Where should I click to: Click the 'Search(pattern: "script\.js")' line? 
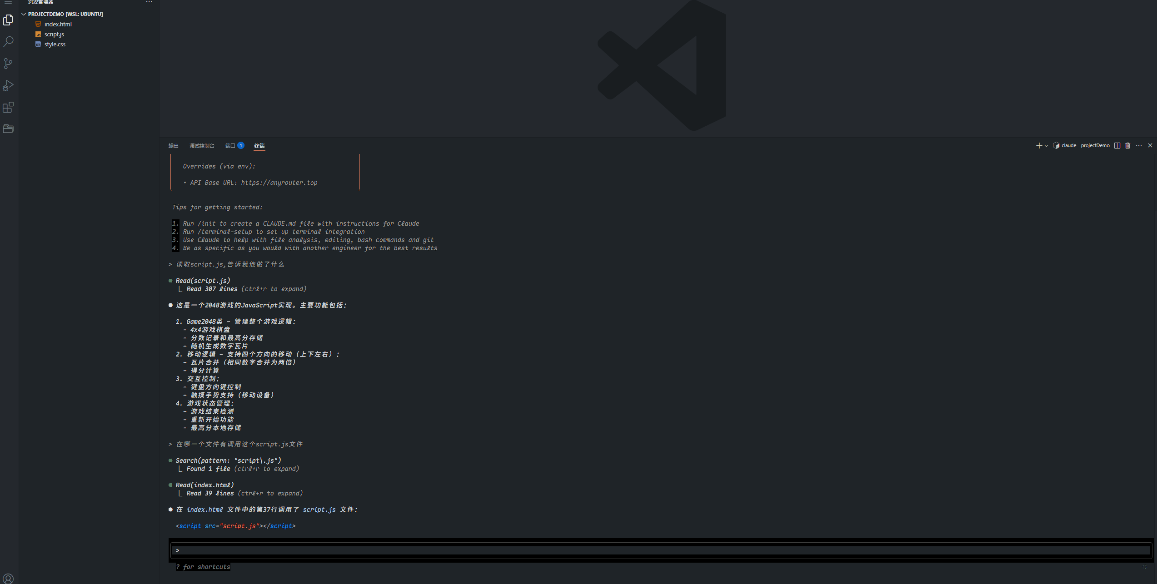pyautogui.click(x=225, y=460)
